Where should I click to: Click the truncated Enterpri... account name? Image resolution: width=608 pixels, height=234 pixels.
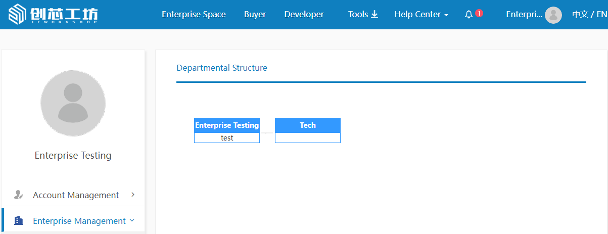tap(524, 15)
